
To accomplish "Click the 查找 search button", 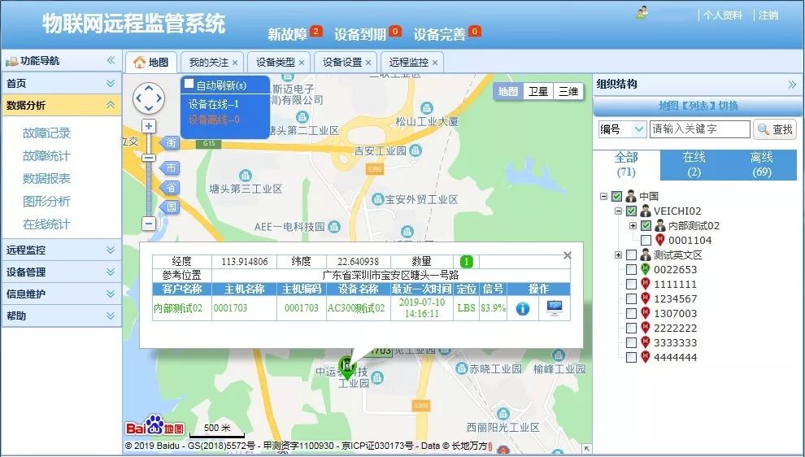I will point(775,129).
